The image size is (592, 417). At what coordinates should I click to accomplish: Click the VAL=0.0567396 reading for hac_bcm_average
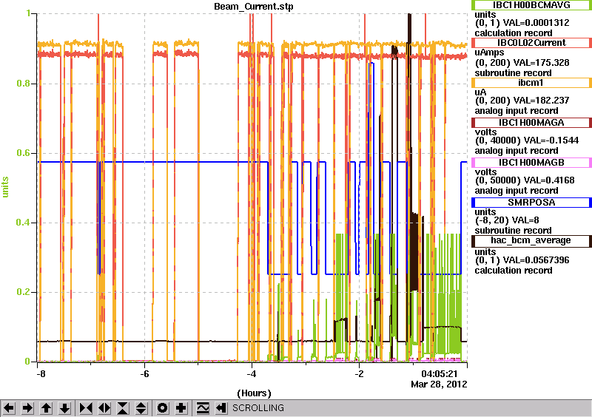536,260
